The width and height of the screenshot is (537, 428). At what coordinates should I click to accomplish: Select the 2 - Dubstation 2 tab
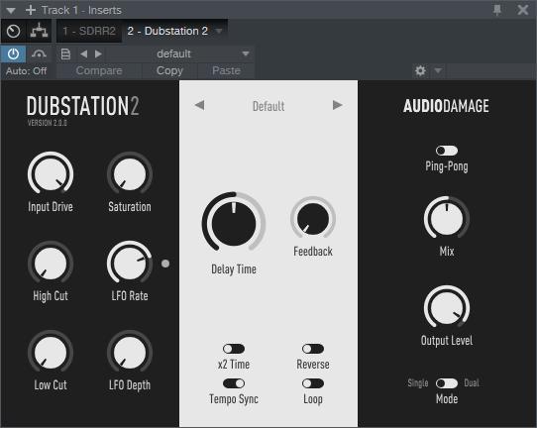coord(167,31)
